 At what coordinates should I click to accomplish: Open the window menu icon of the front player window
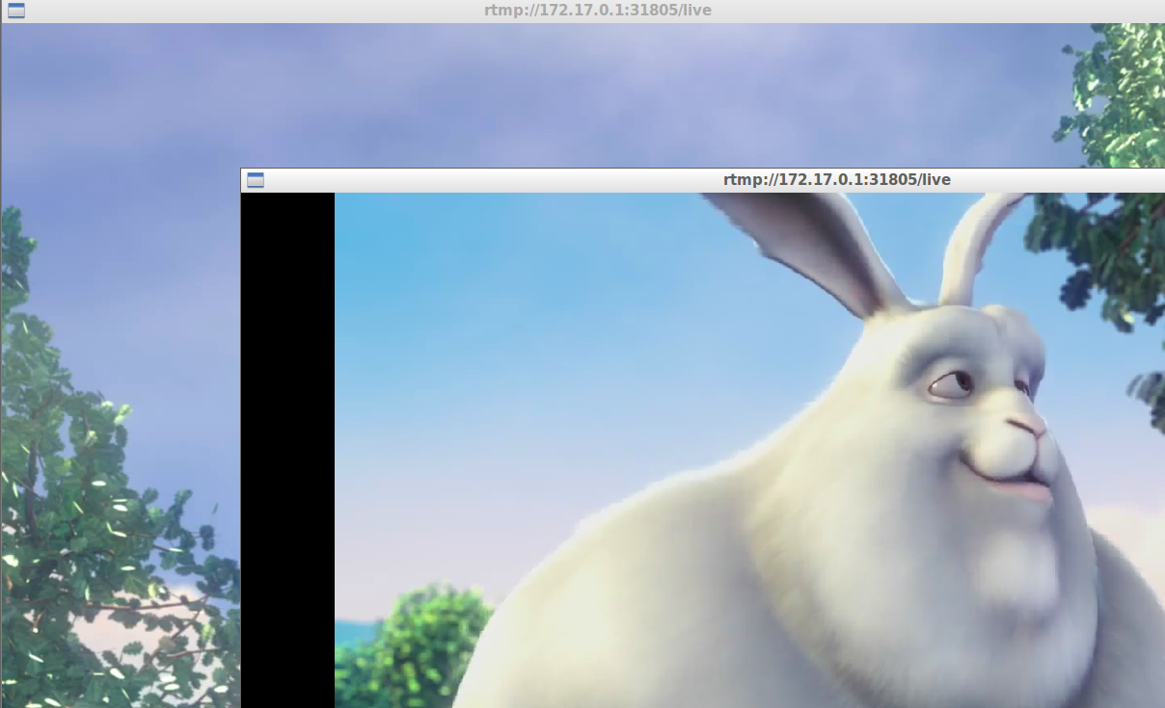click(x=256, y=180)
